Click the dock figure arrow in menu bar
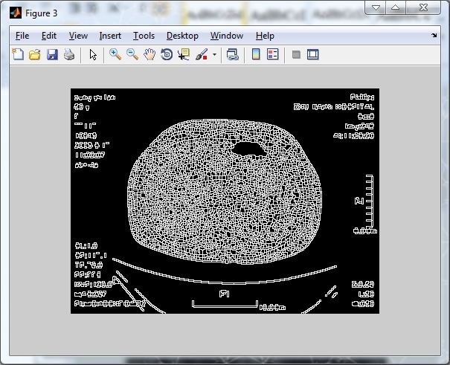 point(434,35)
